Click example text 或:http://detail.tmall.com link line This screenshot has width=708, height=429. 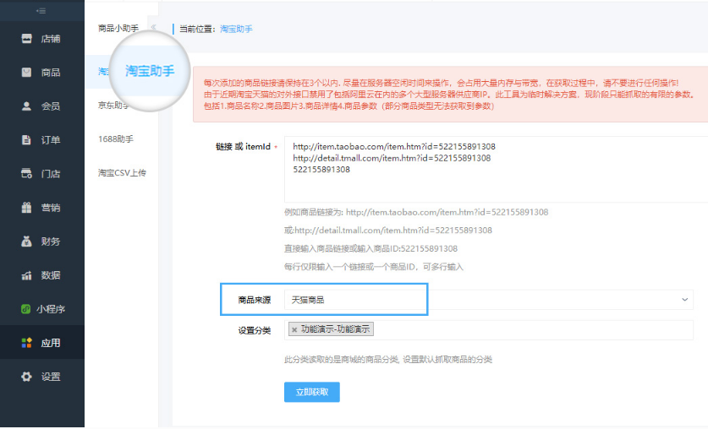388,231
